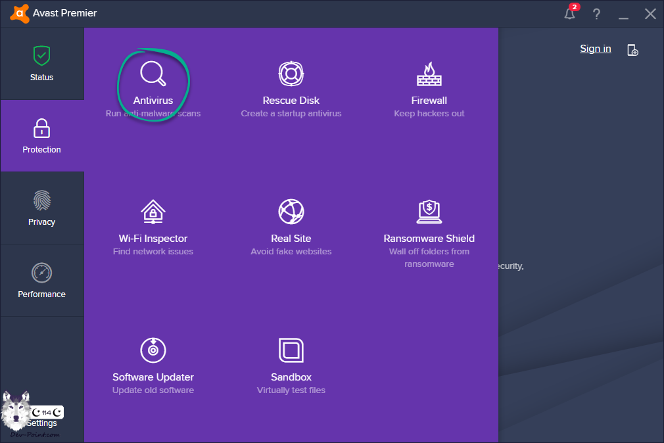
Task: Click the add device icon near Sign in
Action: pyautogui.click(x=632, y=50)
